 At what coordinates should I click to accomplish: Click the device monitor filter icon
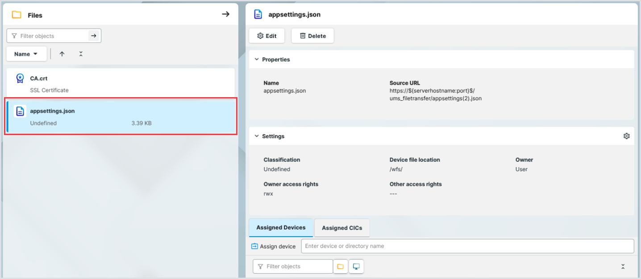(x=356, y=267)
